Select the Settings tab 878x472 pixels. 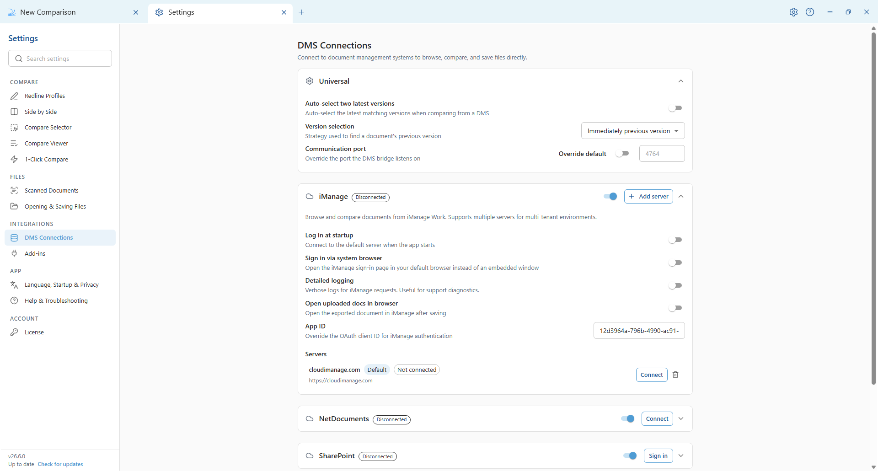[220, 13]
